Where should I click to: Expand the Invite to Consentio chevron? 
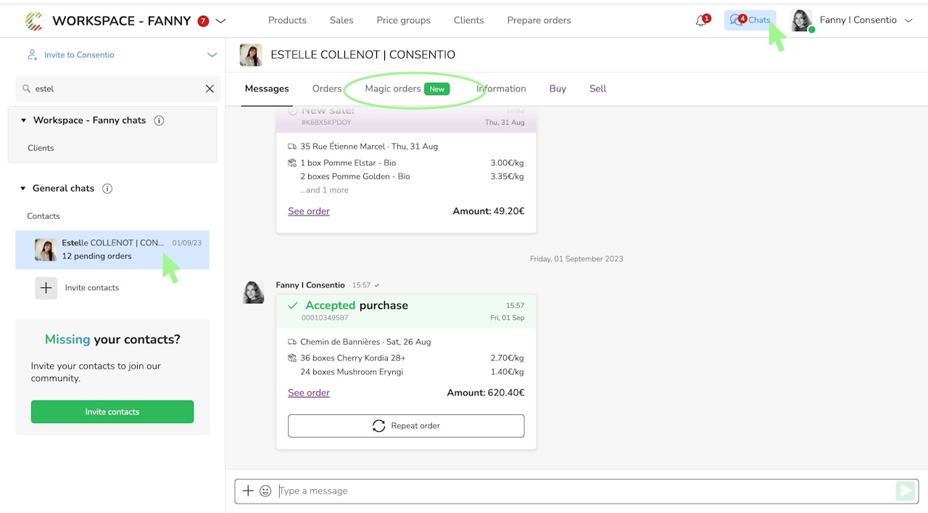point(212,55)
